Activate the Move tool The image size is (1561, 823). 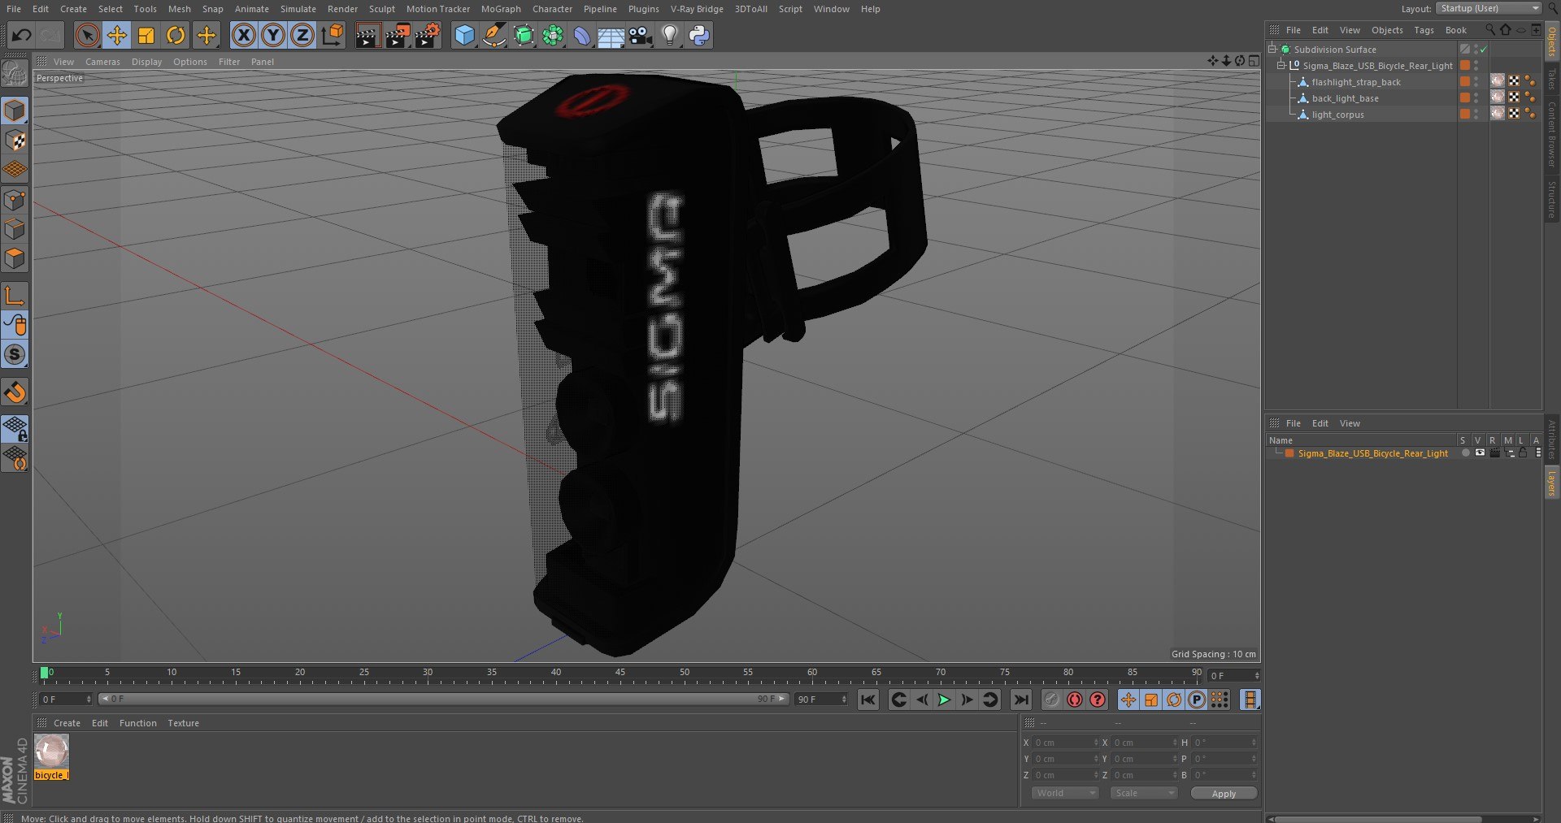tap(117, 35)
